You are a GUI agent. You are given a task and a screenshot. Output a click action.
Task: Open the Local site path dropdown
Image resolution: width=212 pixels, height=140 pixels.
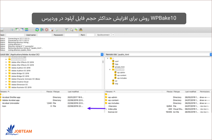pos(102,54)
